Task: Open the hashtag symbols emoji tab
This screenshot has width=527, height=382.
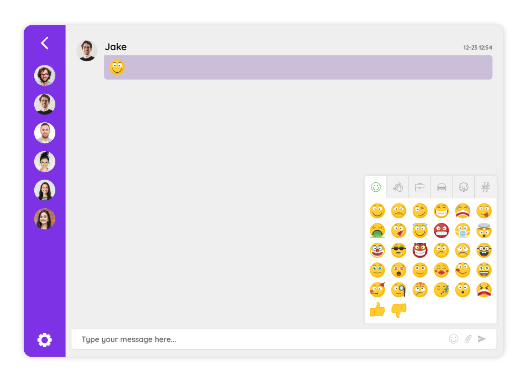Action: (486, 187)
